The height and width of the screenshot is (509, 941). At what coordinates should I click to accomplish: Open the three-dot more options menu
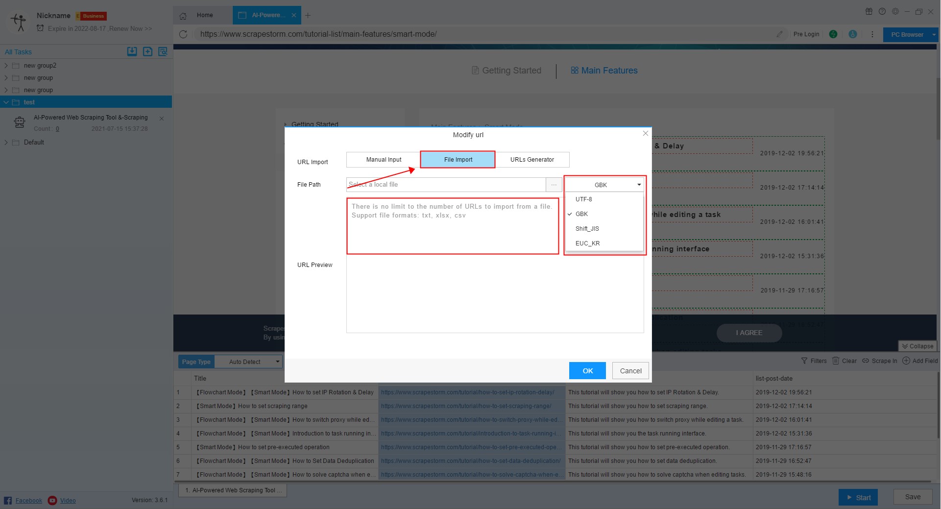coord(872,34)
